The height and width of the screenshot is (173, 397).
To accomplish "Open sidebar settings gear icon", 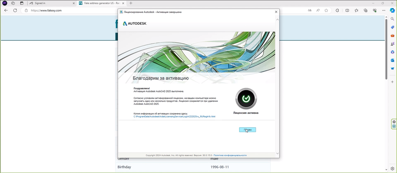I will [392, 168].
